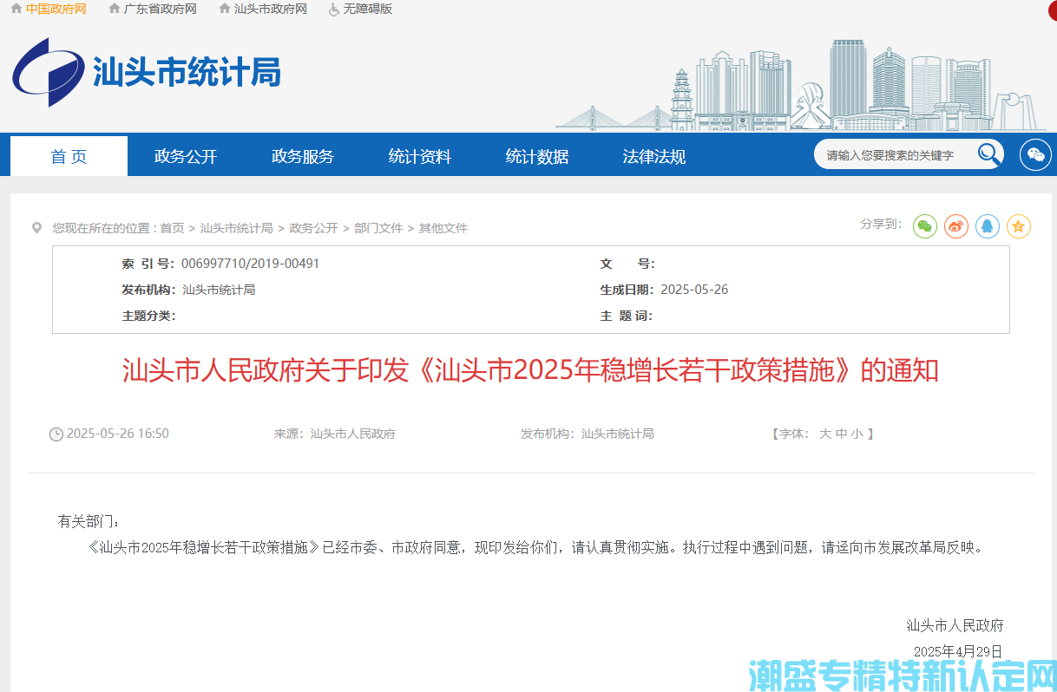
Task: Open the 政务服务 menu
Action: tap(303, 156)
